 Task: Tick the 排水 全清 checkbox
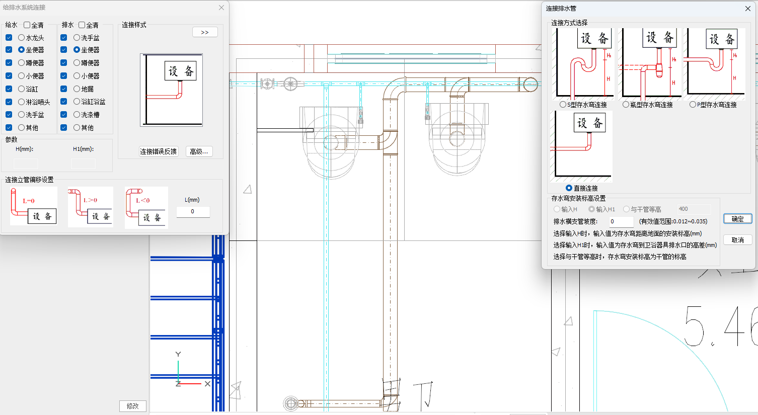tap(82, 25)
